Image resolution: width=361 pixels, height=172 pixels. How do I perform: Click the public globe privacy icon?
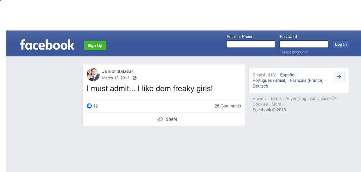(135, 78)
